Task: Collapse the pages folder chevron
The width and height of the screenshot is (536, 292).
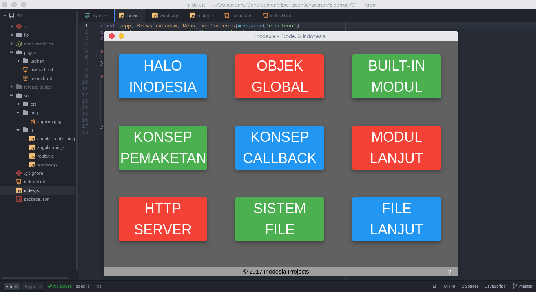Action: pyautogui.click(x=11, y=53)
